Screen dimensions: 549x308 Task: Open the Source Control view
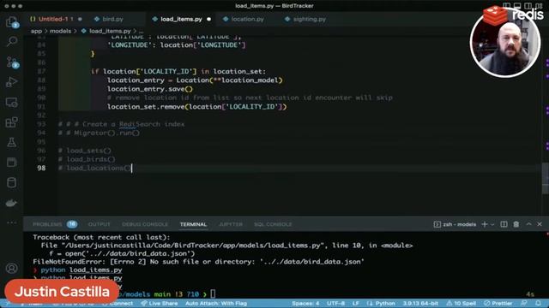point(11,62)
